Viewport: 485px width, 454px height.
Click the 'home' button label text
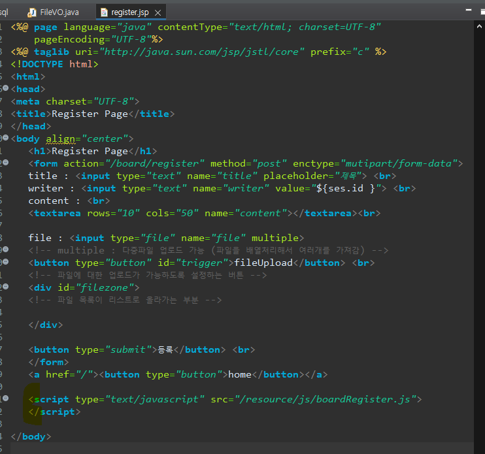click(240, 374)
